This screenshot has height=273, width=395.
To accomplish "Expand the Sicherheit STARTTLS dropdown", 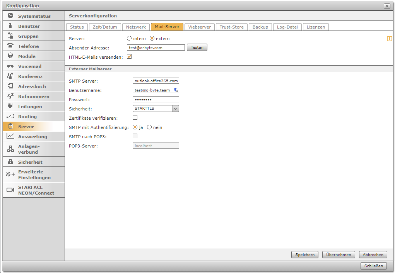I will coord(175,109).
